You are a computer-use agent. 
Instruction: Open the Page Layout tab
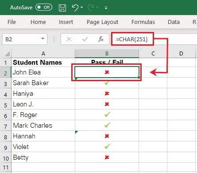[x=102, y=22]
